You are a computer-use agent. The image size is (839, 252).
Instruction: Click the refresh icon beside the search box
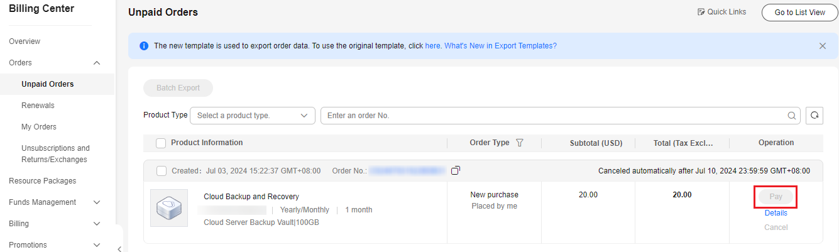coord(814,116)
